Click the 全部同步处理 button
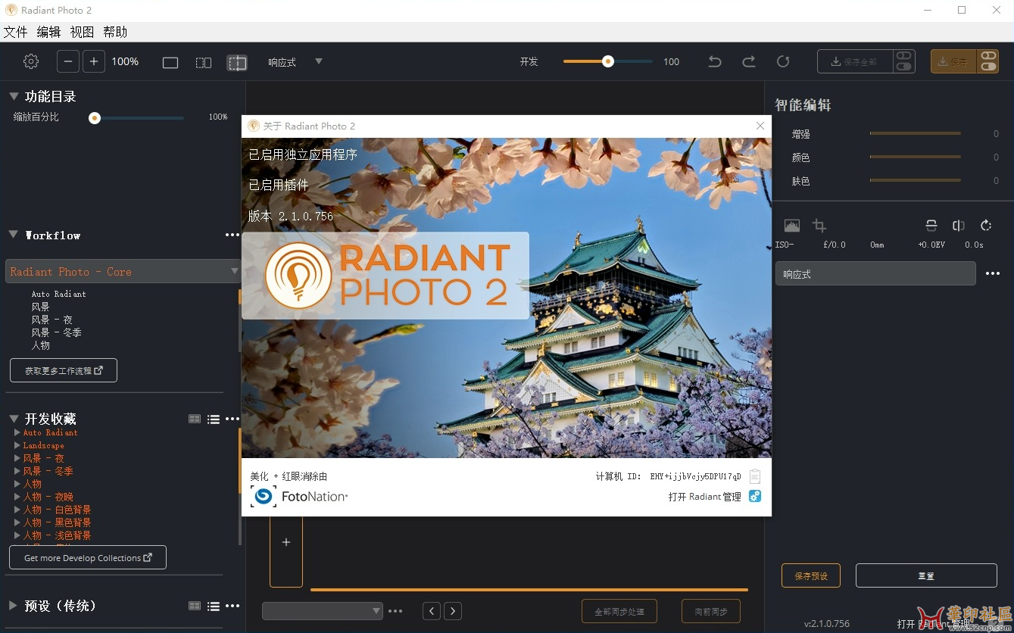The width and height of the screenshot is (1014, 633). 619,612
